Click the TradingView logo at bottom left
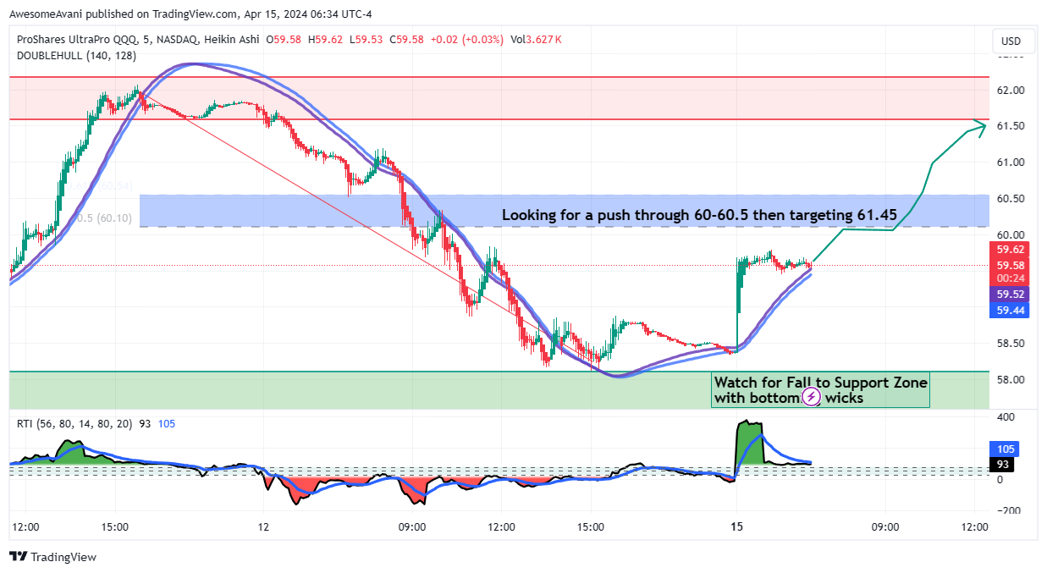This screenshot has width=1047, height=573. point(52,557)
